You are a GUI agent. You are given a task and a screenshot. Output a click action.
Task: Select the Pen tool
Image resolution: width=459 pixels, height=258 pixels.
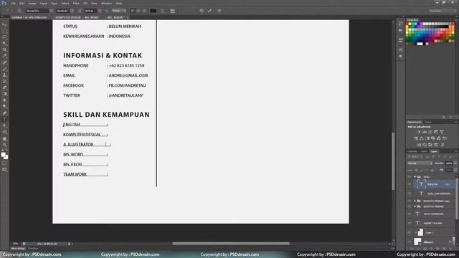tap(4, 113)
